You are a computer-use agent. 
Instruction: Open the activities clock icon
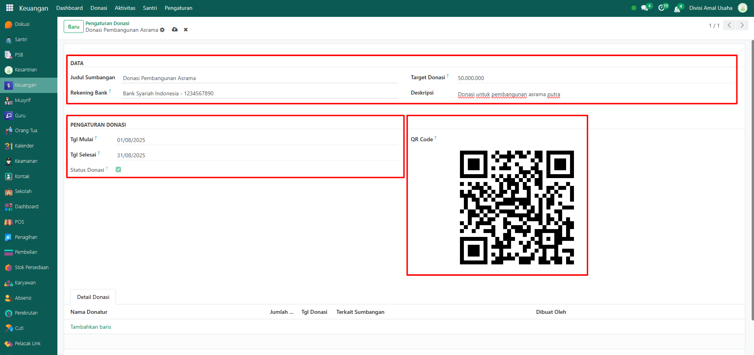(x=662, y=8)
